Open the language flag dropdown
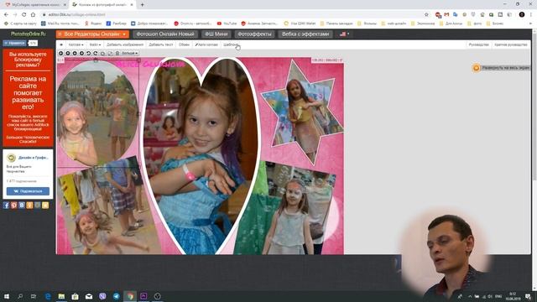Image resolution: width=537 pixels, height=302 pixels. 344,34
